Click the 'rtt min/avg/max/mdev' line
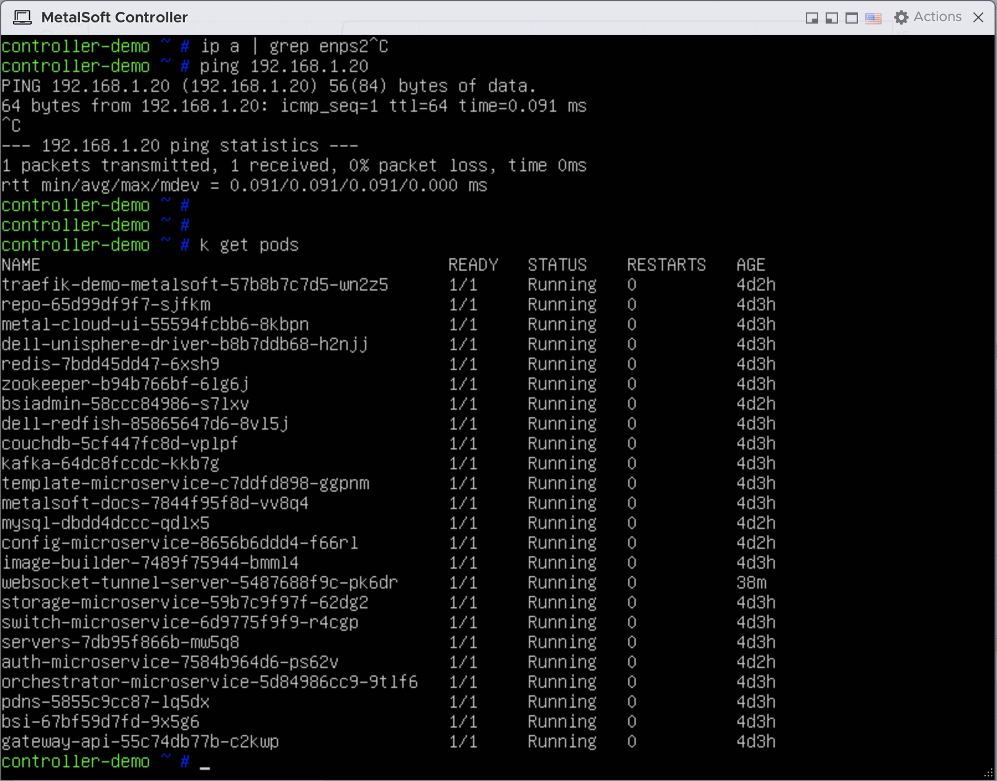The image size is (997, 781). 245,186
